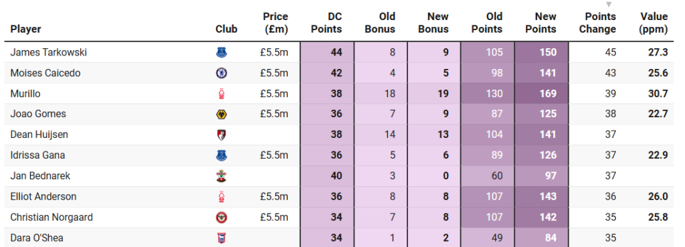This screenshot has height=247, width=685.
Task: Click sort arrow above Points Change
Action: pos(609,5)
